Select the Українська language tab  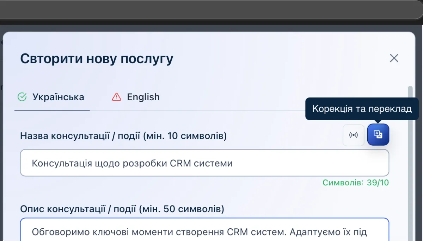pyautogui.click(x=58, y=97)
